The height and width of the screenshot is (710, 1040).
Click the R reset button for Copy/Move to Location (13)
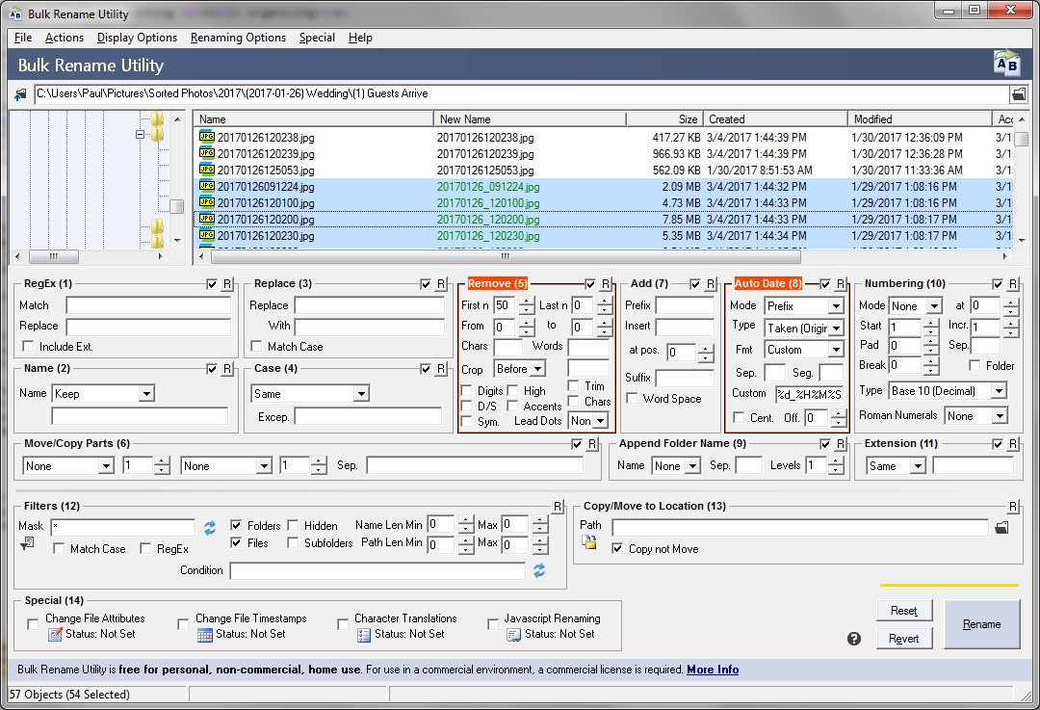1013,507
